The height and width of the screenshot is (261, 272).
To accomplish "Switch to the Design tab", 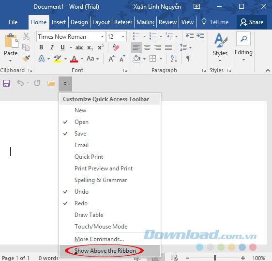I will (79, 22).
